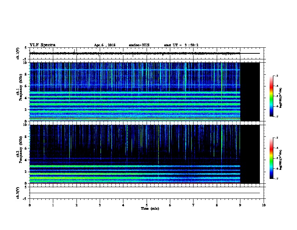The width and height of the screenshot is (297, 230).
Task: Click the "-3" label on ch.2 color bar
Action: (276, 138)
